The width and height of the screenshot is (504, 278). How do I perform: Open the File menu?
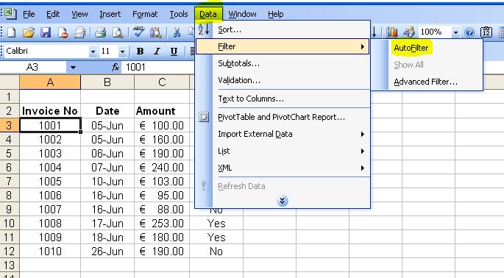click(29, 14)
